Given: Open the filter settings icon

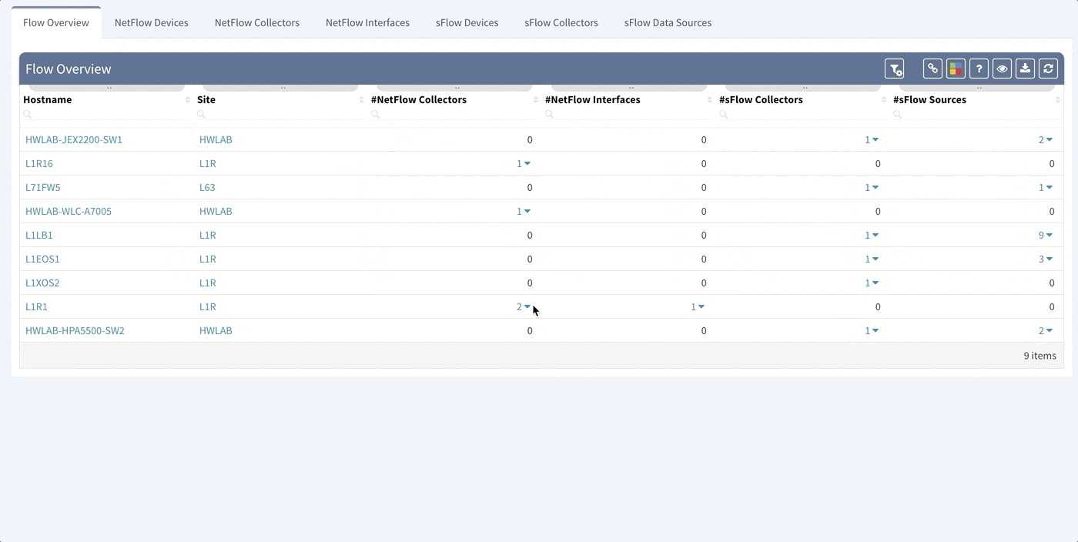Looking at the screenshot, I should click(894, 69).
